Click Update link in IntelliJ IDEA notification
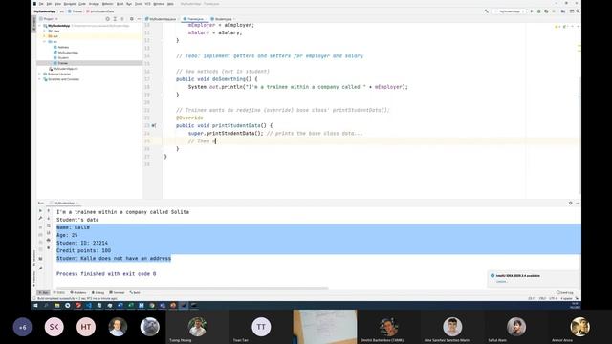Screen dimensions: 612x344 click(x=501, y=281)
